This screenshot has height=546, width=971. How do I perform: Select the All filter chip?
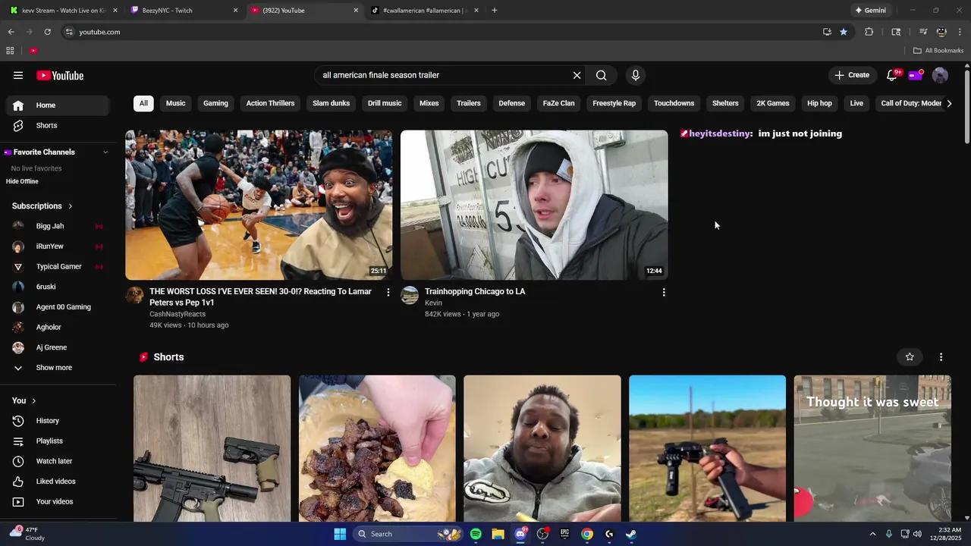coord(143,103)
